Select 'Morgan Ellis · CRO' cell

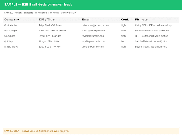click(x=49, y=41)
